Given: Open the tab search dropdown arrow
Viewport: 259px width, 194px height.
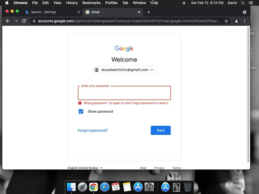Looking at the screenshot, I should [x=245, y=12].
